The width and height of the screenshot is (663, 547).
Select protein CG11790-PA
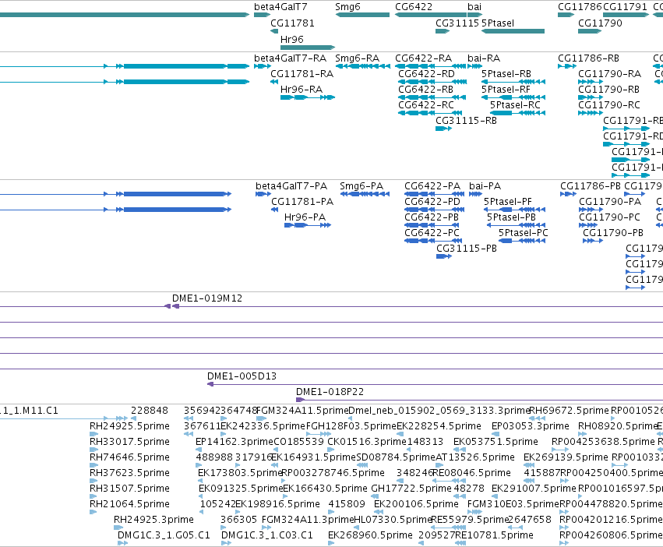tap(591, 210)
